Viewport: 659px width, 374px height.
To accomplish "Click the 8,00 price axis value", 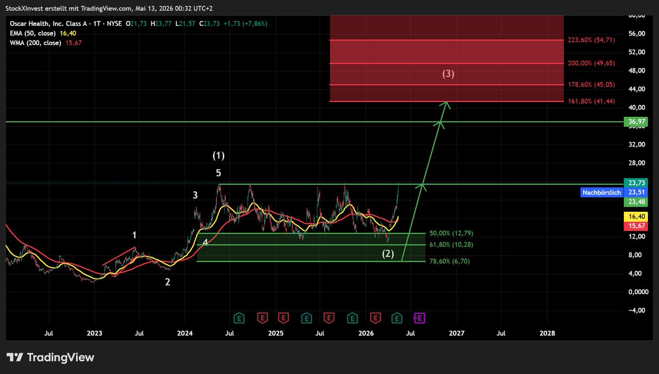I will (636, 255).
